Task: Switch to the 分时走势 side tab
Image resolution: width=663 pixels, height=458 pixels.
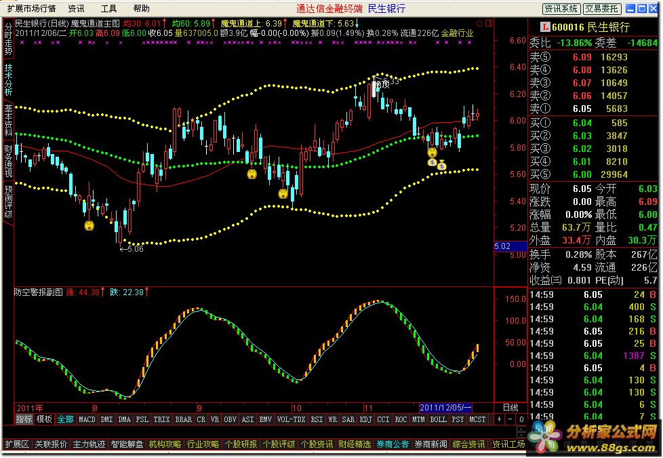Action: click(8, 39)
